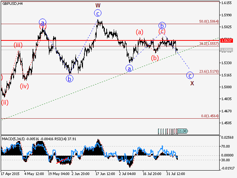Click the 1.4505 price axis label

tap(226, 123)
